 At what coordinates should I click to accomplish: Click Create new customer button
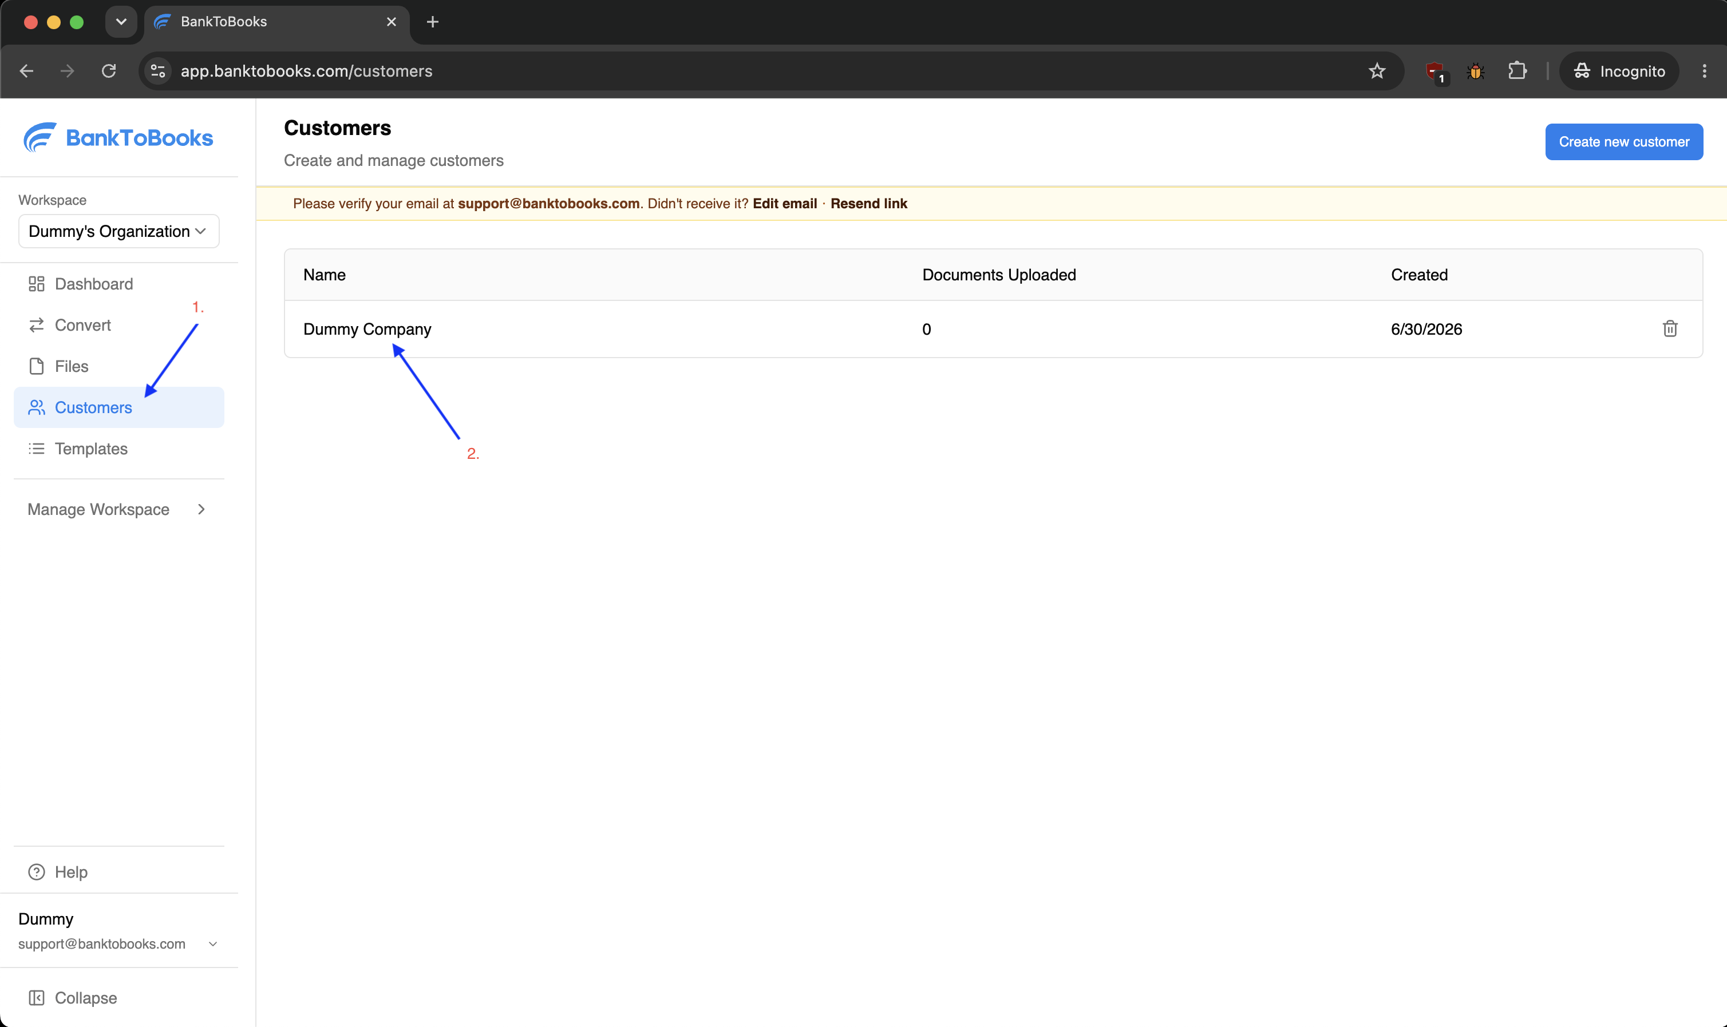coord(1624,142)
